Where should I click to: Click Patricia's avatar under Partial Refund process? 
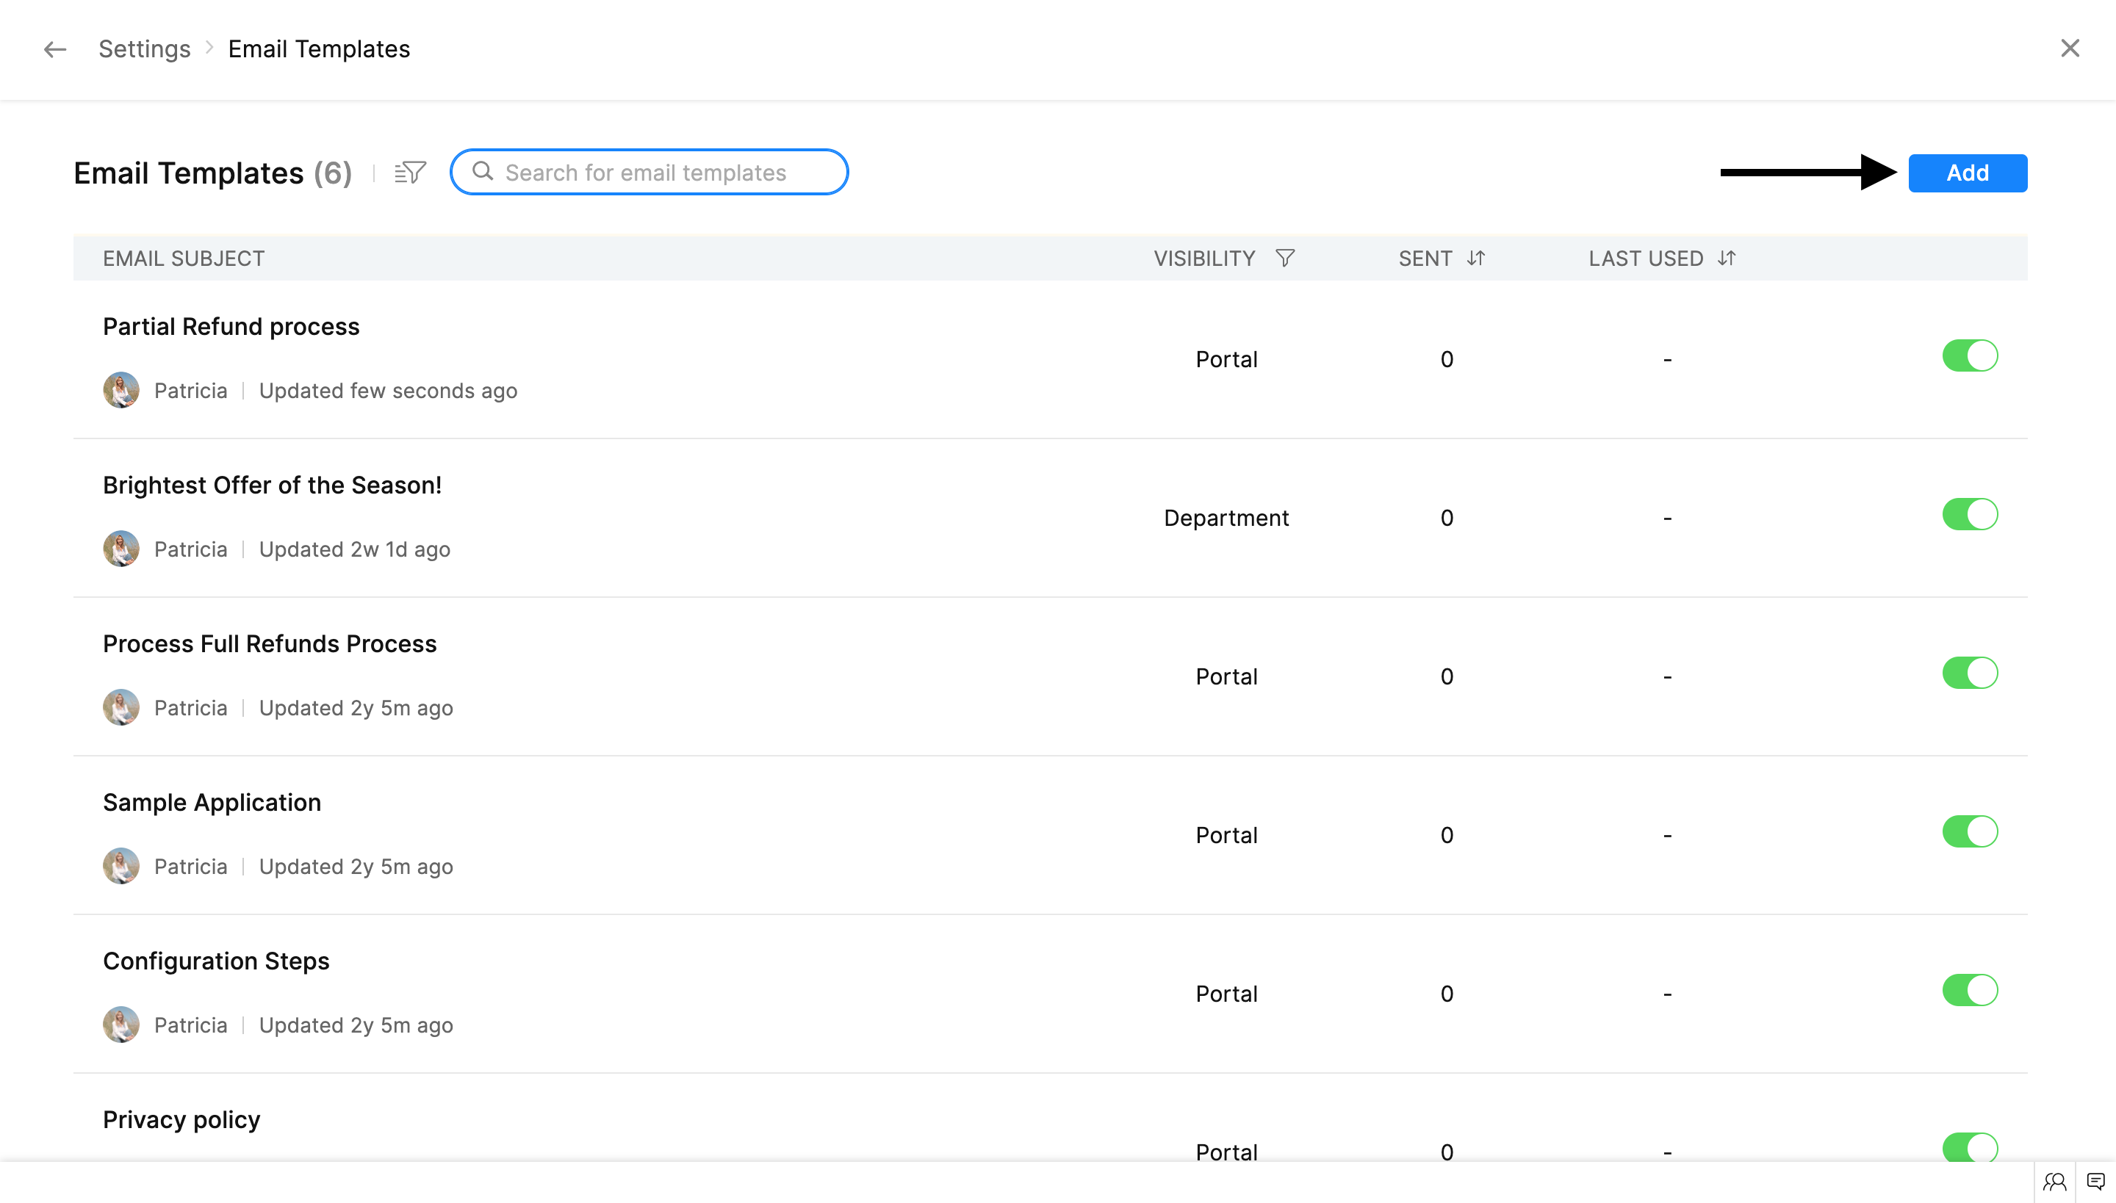(121, 390)
